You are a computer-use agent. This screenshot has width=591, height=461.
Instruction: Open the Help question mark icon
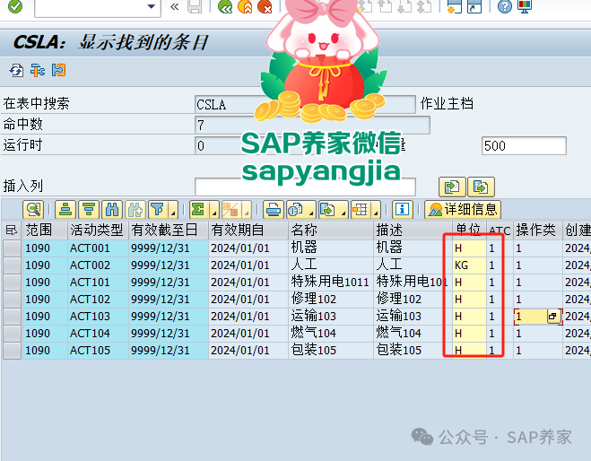click(505, 6)
